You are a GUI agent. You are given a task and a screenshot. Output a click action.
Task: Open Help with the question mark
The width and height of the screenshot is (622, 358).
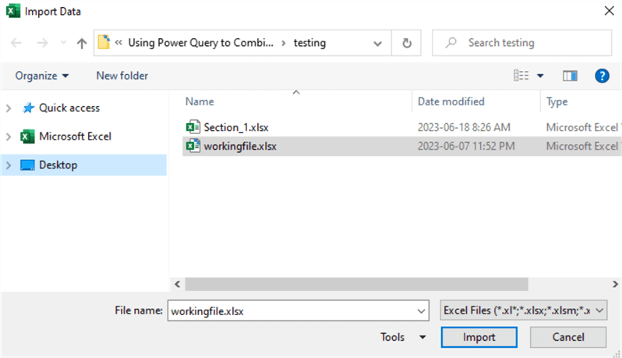[x=602, y=76]
